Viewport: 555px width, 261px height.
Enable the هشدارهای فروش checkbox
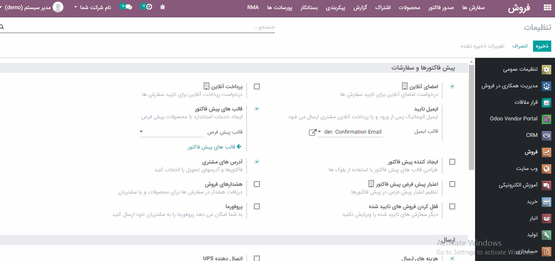tap(257, 184)
